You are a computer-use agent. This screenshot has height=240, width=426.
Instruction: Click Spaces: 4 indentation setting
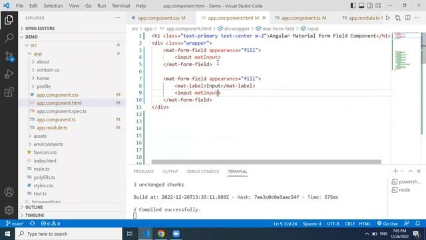coord(312,224)
